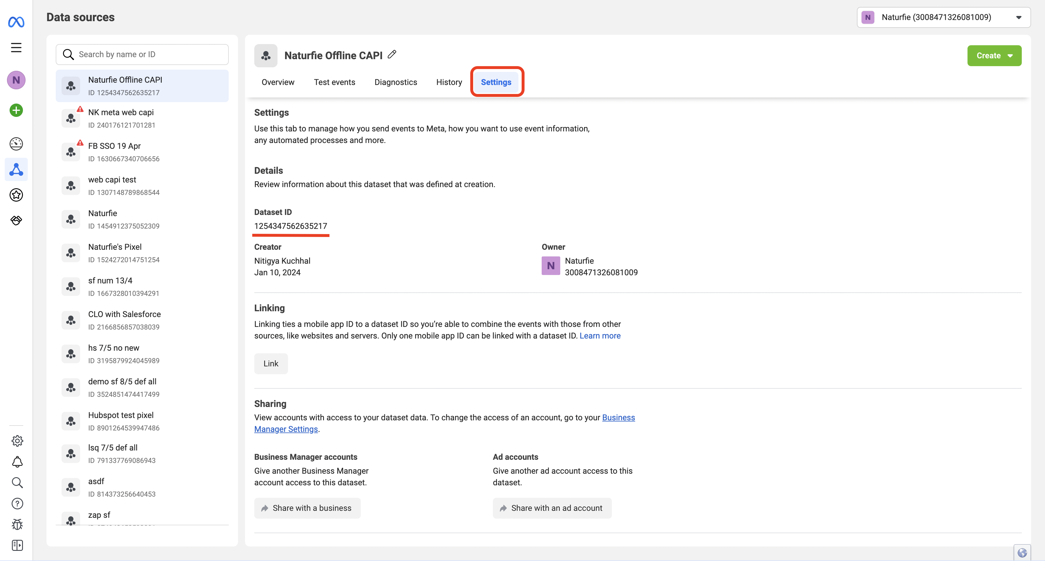Image resolution: width=1045 pixels, height=561 pixels.
Task: Open the settings gear in sidebar
Action: [x=17, y=441]
